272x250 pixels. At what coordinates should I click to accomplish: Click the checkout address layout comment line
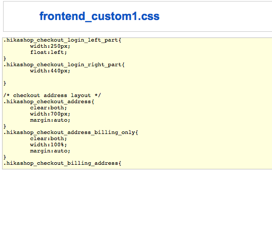(52, 95)
